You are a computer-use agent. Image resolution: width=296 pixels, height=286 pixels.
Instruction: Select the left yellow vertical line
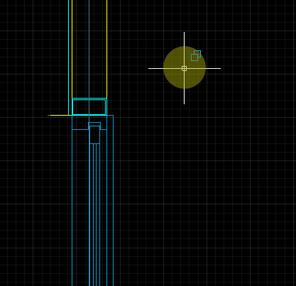point(72,48)
